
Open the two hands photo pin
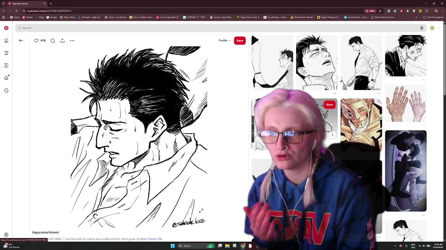406,103
